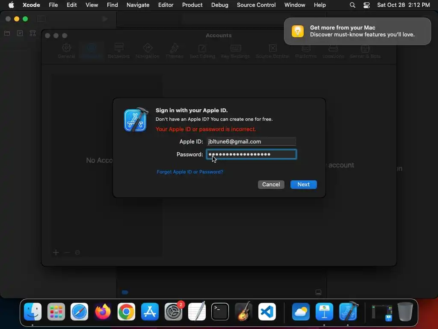Open the Help menu

pos(320,5)
